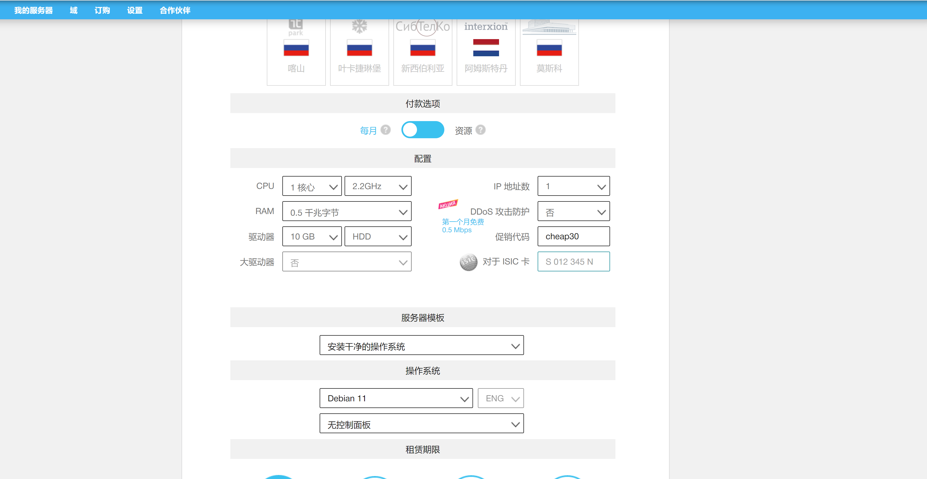This screenshot has height=479, width=927.
Task: Go to the 订购 menu
Action: pos(102,10)
